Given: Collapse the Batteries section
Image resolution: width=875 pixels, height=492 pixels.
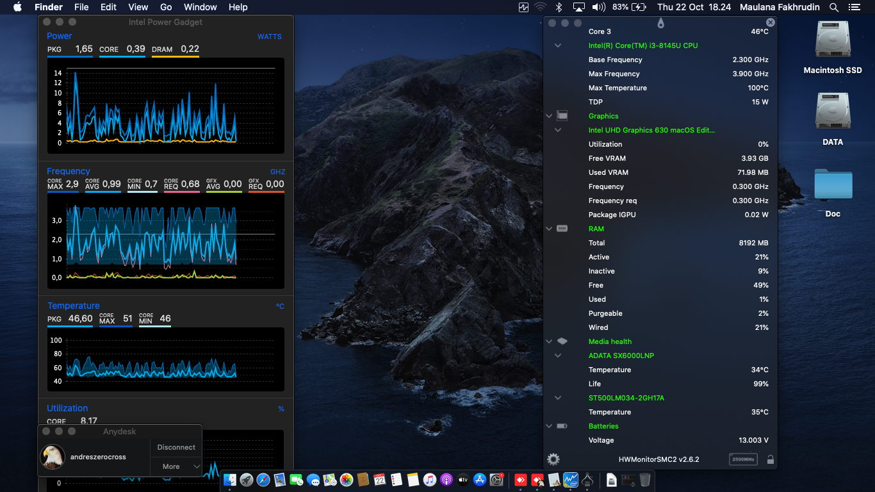Looking at the screenshot, I should [549, 426].
